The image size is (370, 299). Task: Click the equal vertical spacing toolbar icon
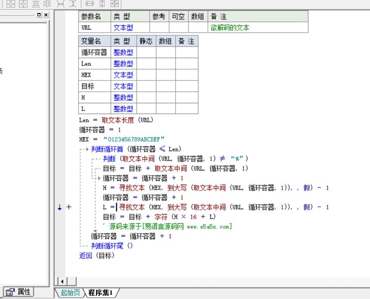tap(73, 3)
